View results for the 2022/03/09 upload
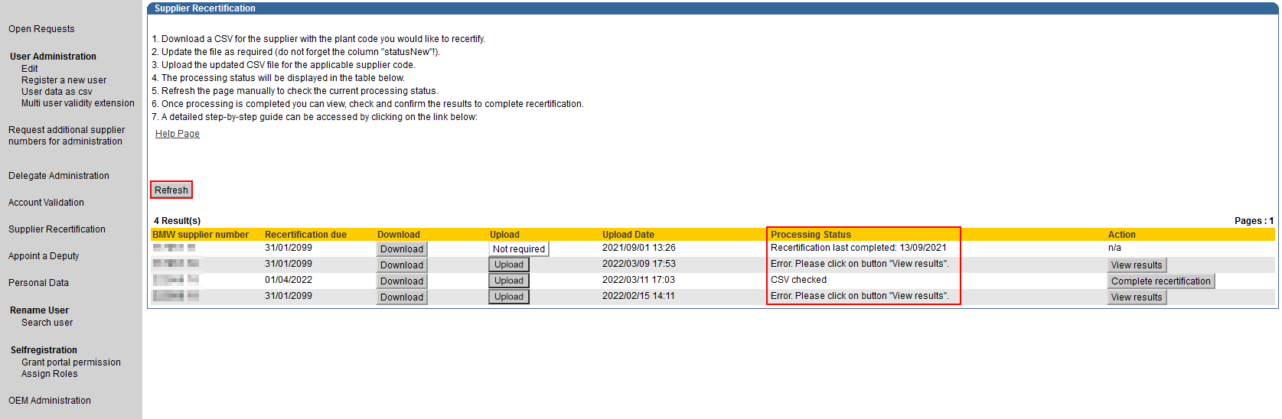 1136,265
